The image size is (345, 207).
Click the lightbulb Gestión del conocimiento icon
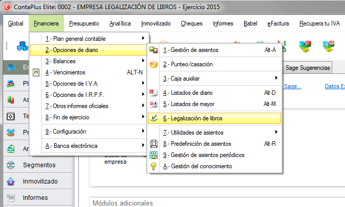coord(154,166)
